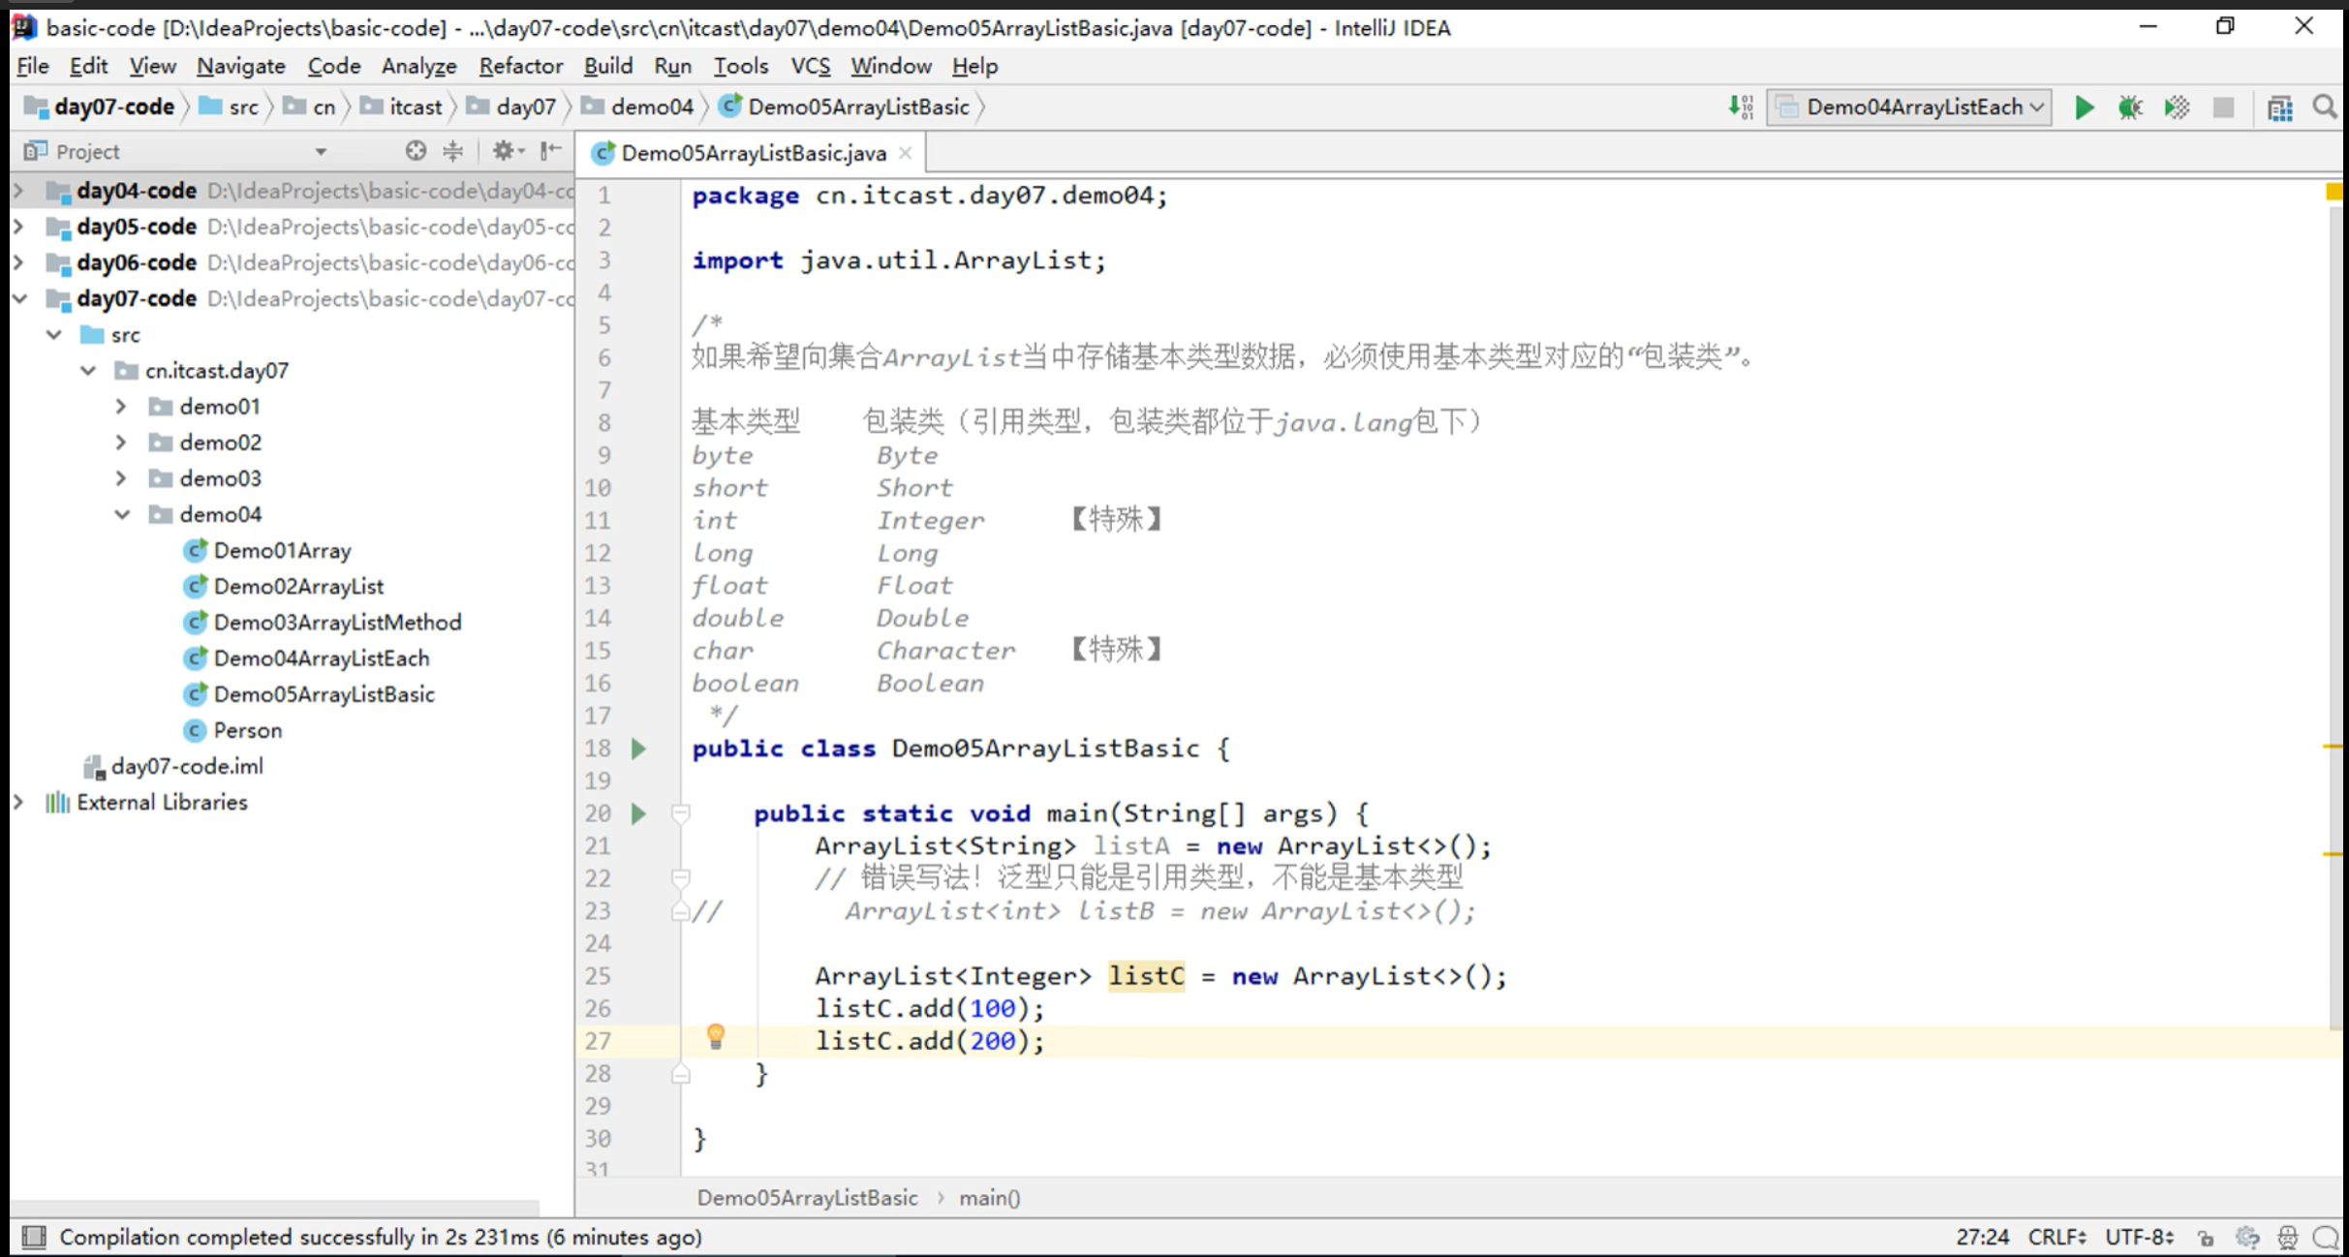The image size is (2349, 1257).
Task: Collapse the demo04 package folder
Action: click(122, 514)
